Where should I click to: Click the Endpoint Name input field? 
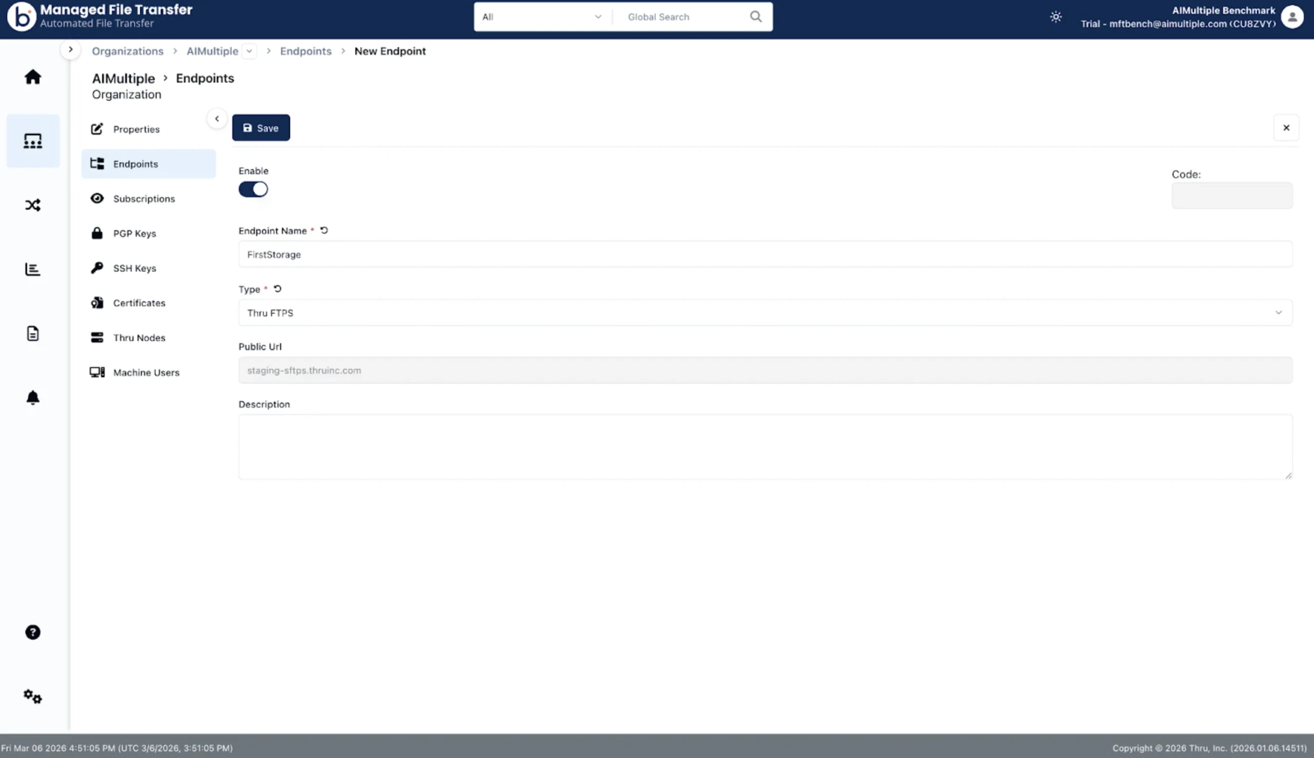tap(765, 254)
